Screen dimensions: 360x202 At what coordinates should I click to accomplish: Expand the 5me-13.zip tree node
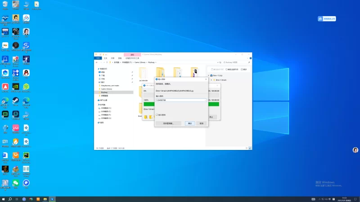(209, 75)
